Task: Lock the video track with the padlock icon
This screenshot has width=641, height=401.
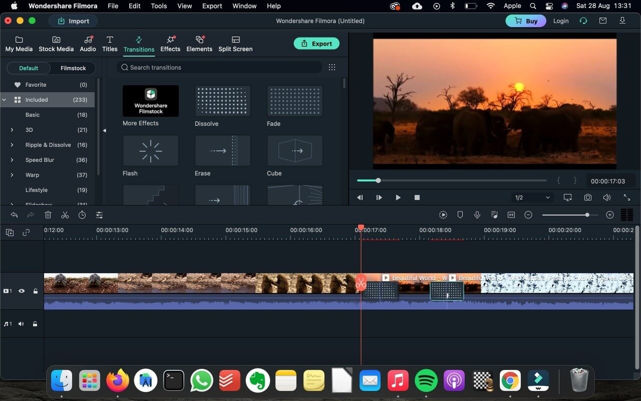Action: click(x=35, y=291)
